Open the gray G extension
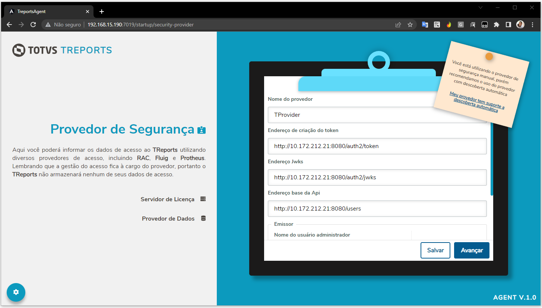This screenshot has width=542, height=308. click(461, 25)
